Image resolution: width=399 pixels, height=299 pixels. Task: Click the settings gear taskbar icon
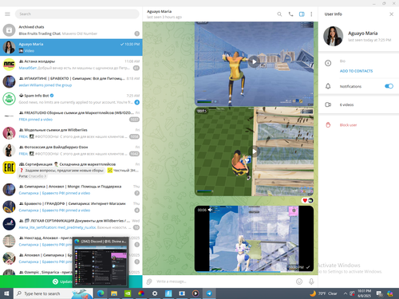point(155,293)
